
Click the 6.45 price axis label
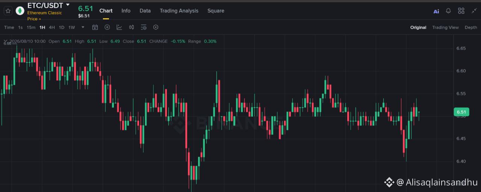pyautogui.click(x=461, y=139)
